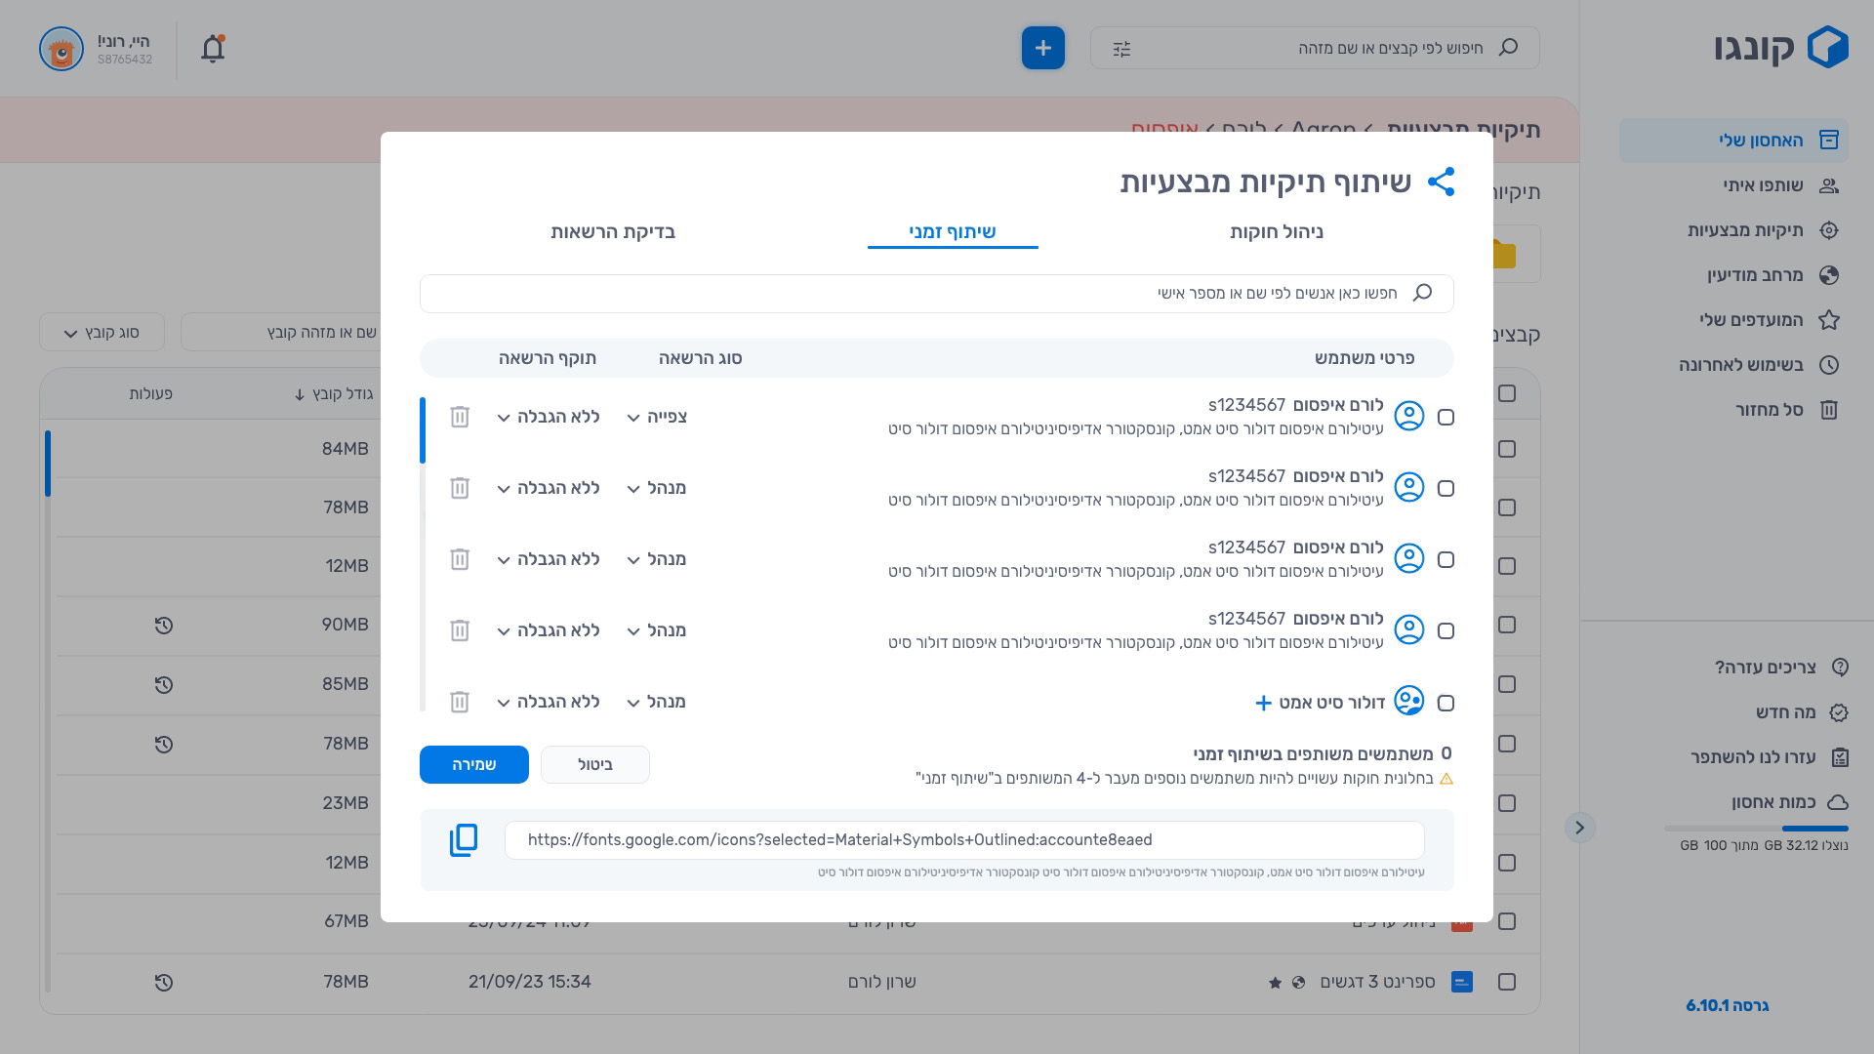The image size is (1874, 1054).
Task: Copy the Google Fonts link using copy icon
Action: point(463,838)
